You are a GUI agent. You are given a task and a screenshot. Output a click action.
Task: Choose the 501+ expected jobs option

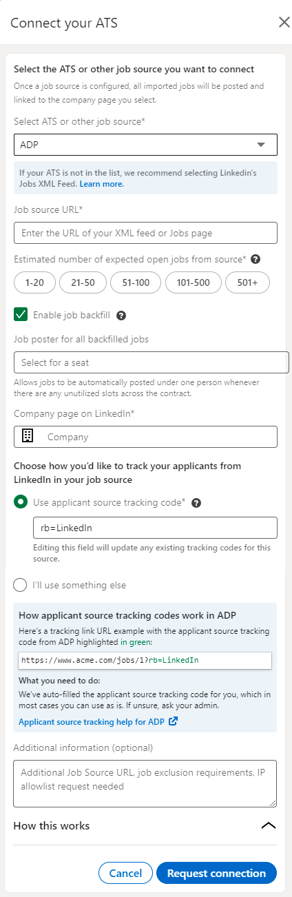[x=247, y=282]
